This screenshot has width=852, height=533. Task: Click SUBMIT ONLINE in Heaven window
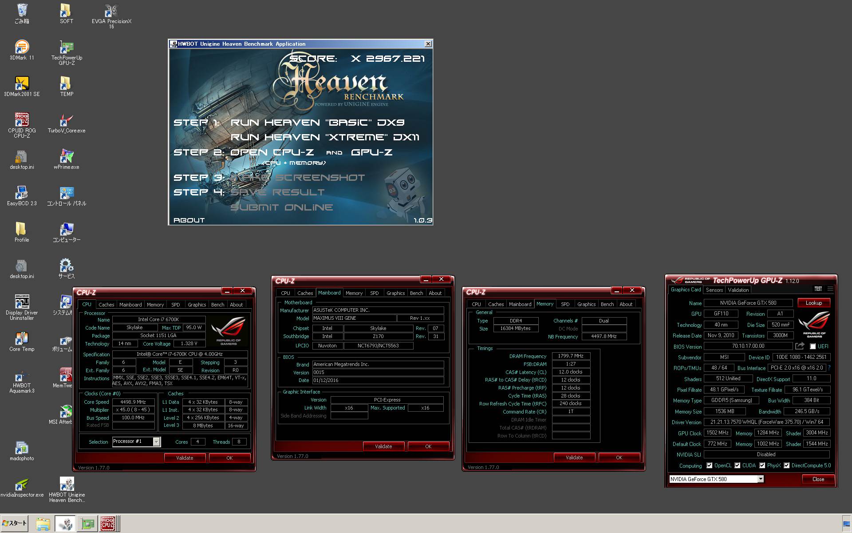[281, 207]
